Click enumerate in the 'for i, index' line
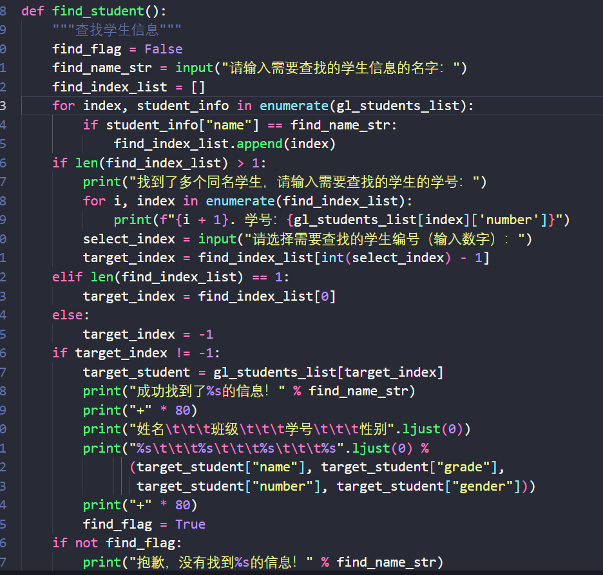This screenshot has width=603, height=575. tap(240, 202)
